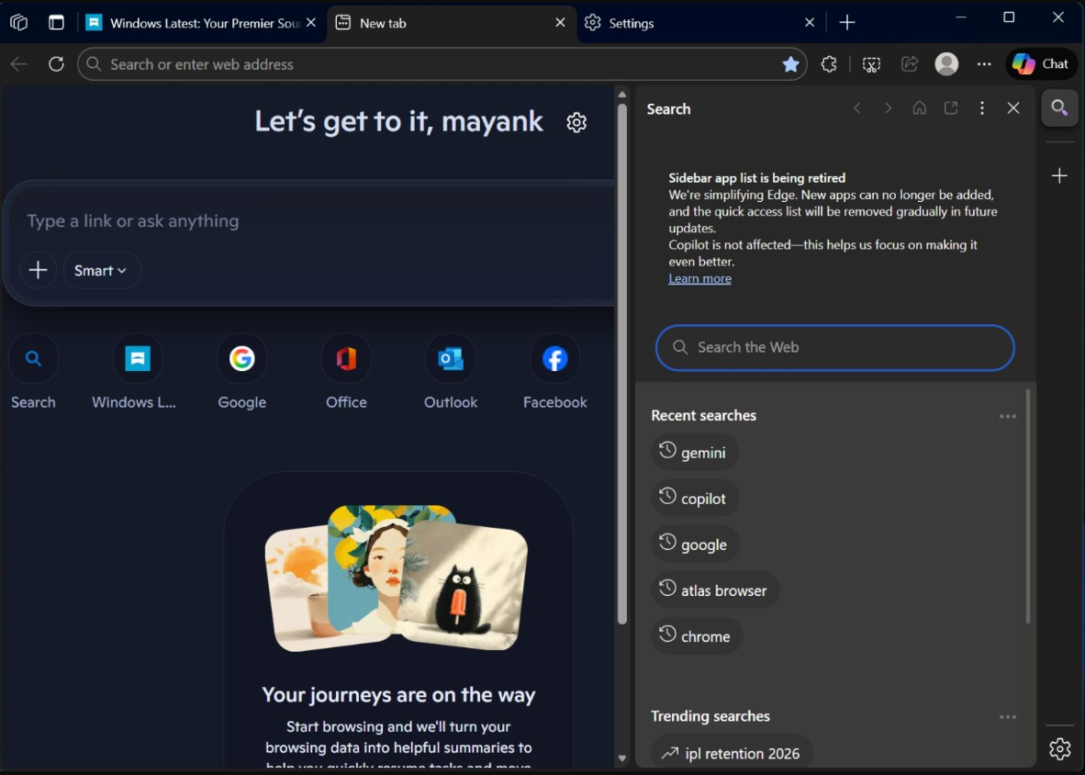This screenshot has width=1085, height=775.
Task: Toggle the sidebar Search magnifier icon
Action: 1059,108
